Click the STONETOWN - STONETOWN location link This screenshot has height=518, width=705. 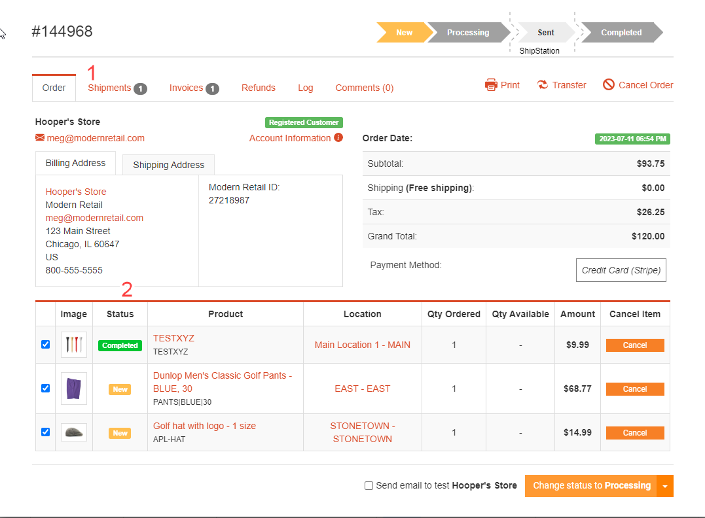point(363,432)
